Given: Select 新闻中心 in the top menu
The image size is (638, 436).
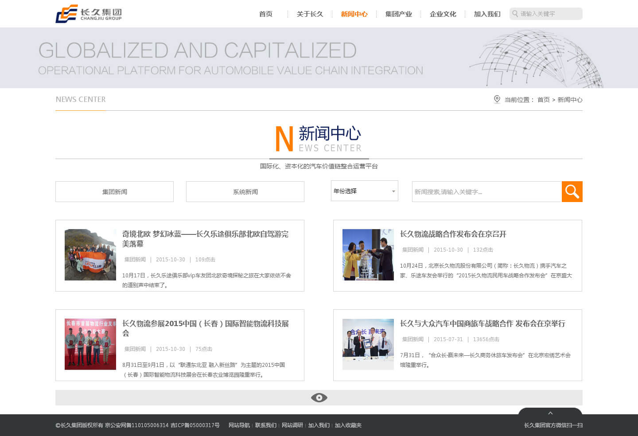Looking at the screenshot, I should 354,14.
